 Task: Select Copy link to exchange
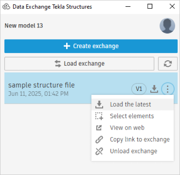(x=132, y=139)
